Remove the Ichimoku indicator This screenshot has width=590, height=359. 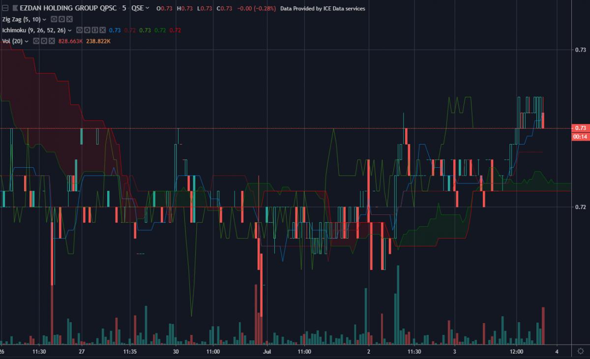[102, 30]
